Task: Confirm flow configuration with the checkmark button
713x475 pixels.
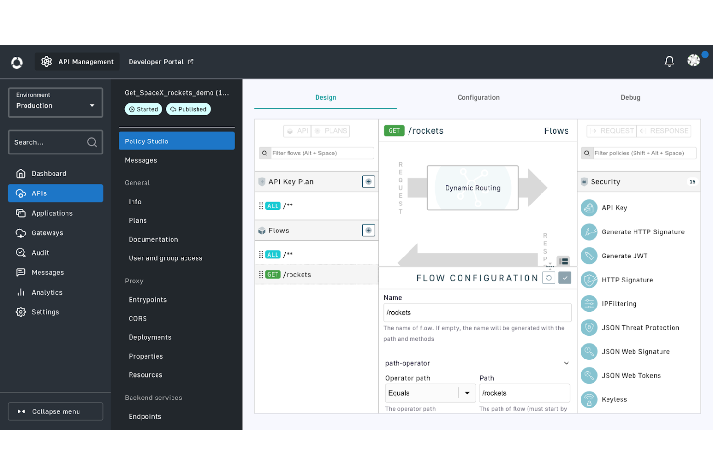Action: pyautogui.click(x=565, y=278)
